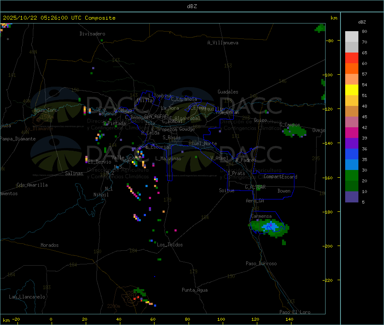Image resolution: width=384 pixels, height=325 pixels.
Task: Click the 0 km horizontal axis tick
Action: click(x=51, y=319)
